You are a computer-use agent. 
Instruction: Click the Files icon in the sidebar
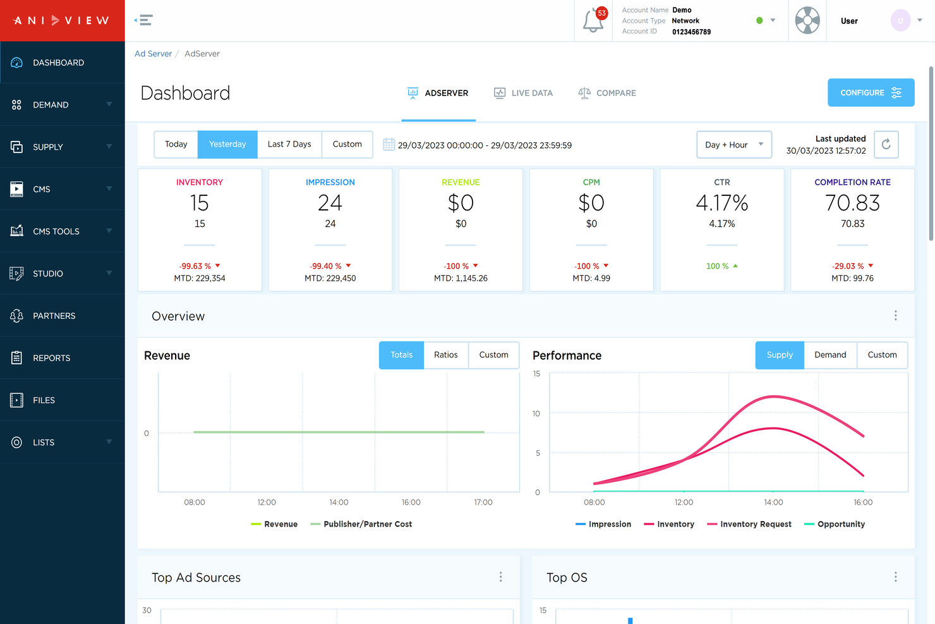coord(16,400)
